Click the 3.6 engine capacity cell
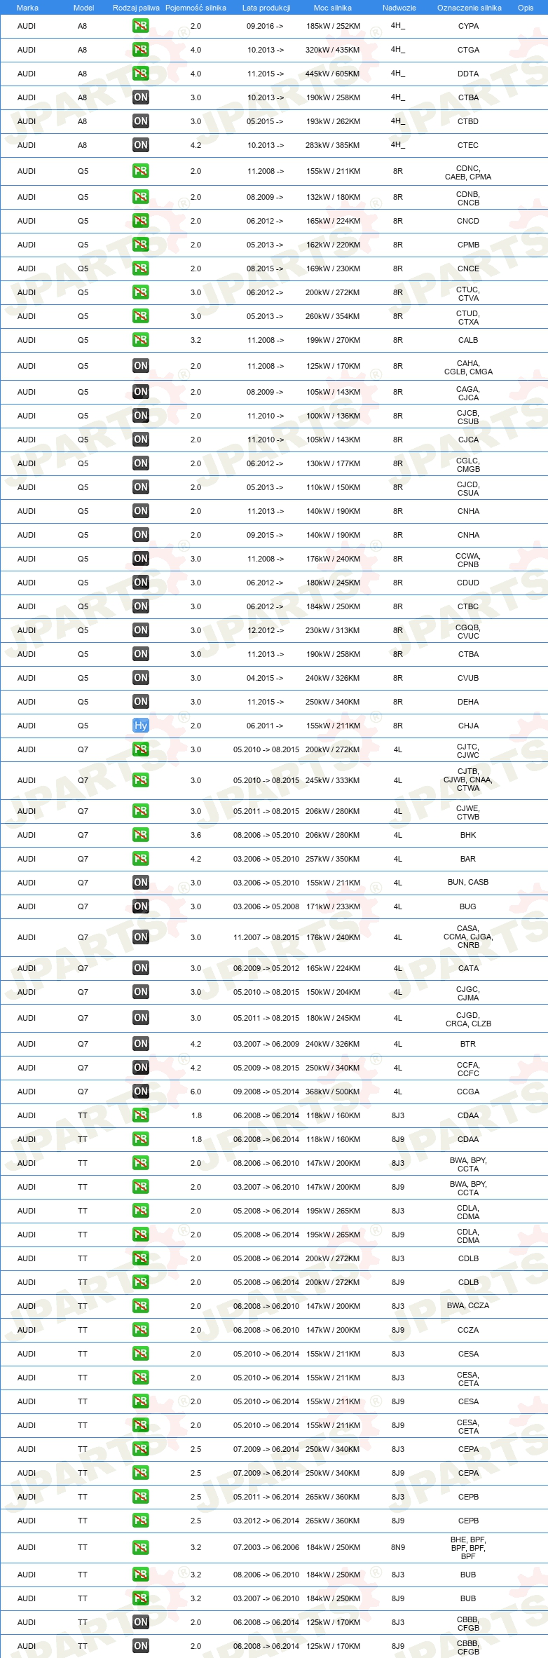 [x=196, y=835]
